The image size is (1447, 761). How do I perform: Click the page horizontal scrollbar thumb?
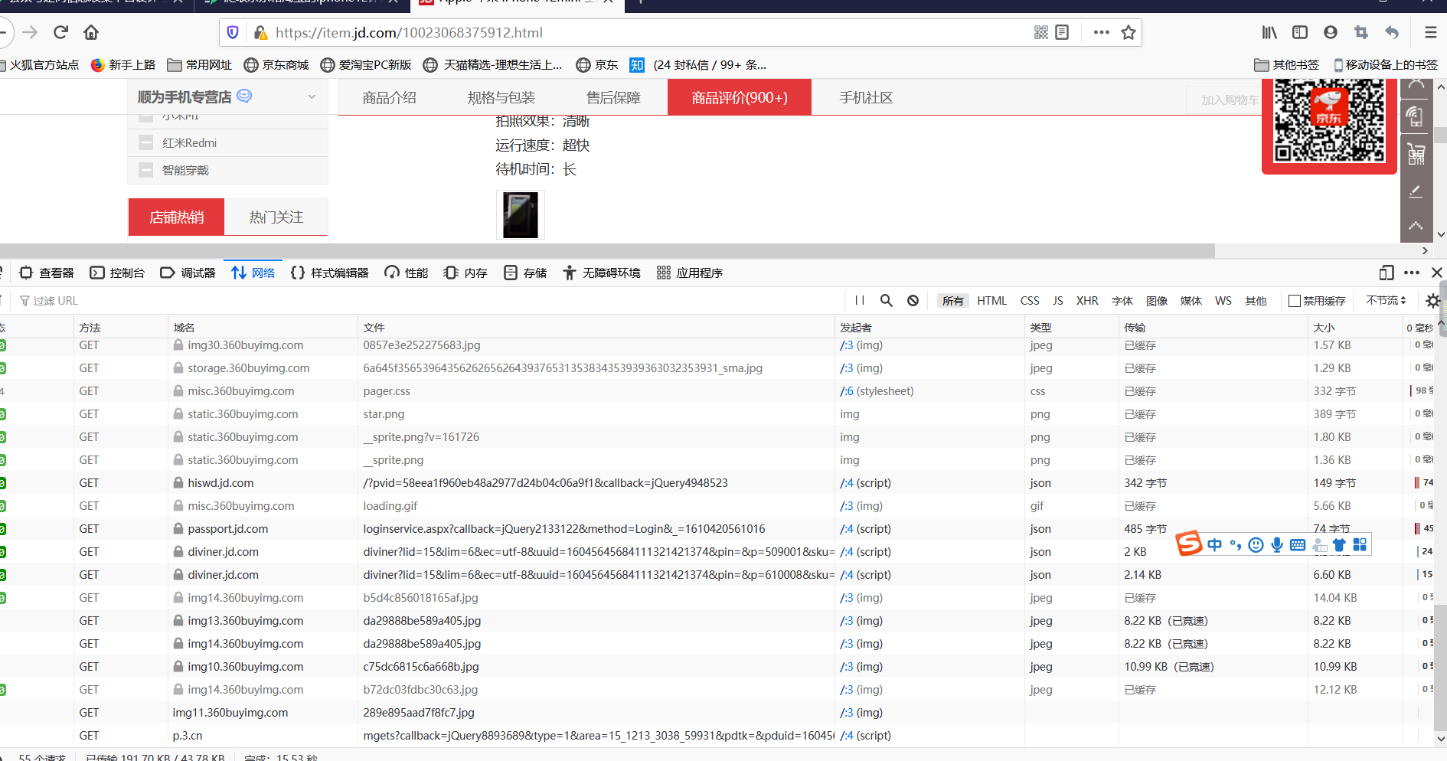click(x=607, y=251)
